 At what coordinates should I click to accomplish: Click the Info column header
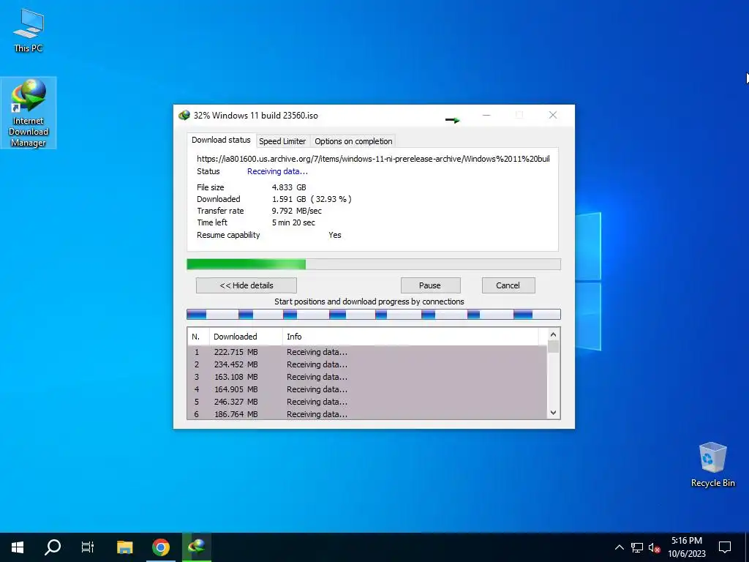[411, 337]
